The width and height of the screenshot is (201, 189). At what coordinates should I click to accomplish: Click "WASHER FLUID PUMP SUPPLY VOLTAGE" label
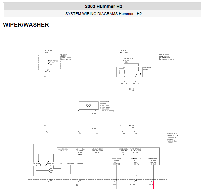point(136,151)
